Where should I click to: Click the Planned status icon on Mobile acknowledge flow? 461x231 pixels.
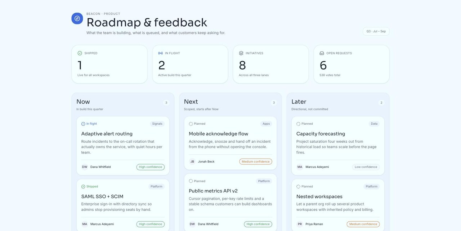point(191,124)
